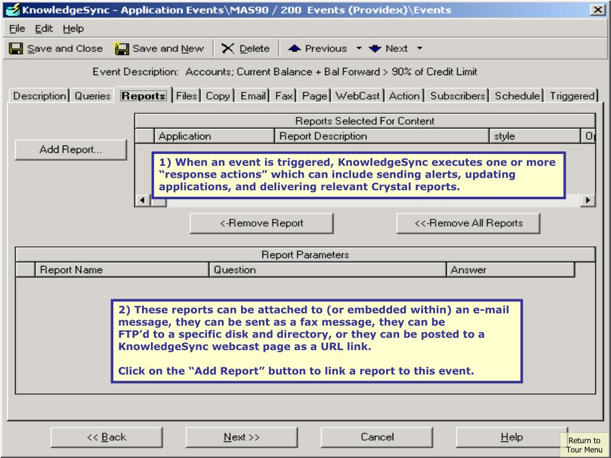Click the Next >> bottom button
This screenshot has height=458, width=611.
click(242, 437)
